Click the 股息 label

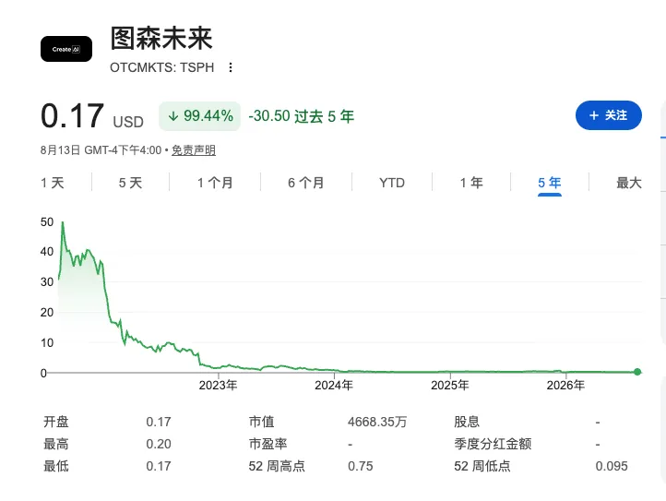(x=467, y=422)
